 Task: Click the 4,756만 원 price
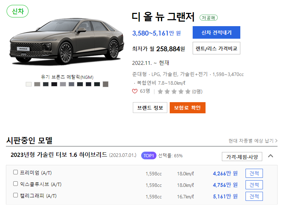(225, 185)
